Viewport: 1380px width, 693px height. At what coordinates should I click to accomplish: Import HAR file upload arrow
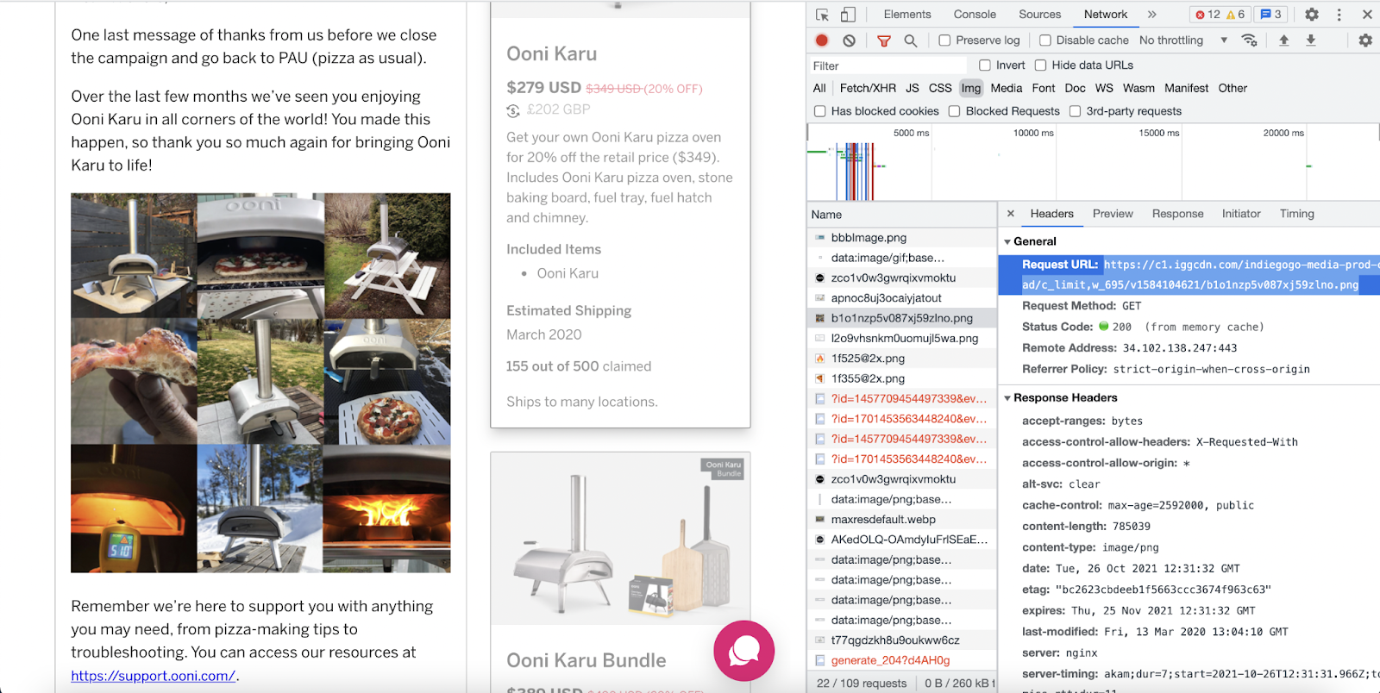(1284, 41)
